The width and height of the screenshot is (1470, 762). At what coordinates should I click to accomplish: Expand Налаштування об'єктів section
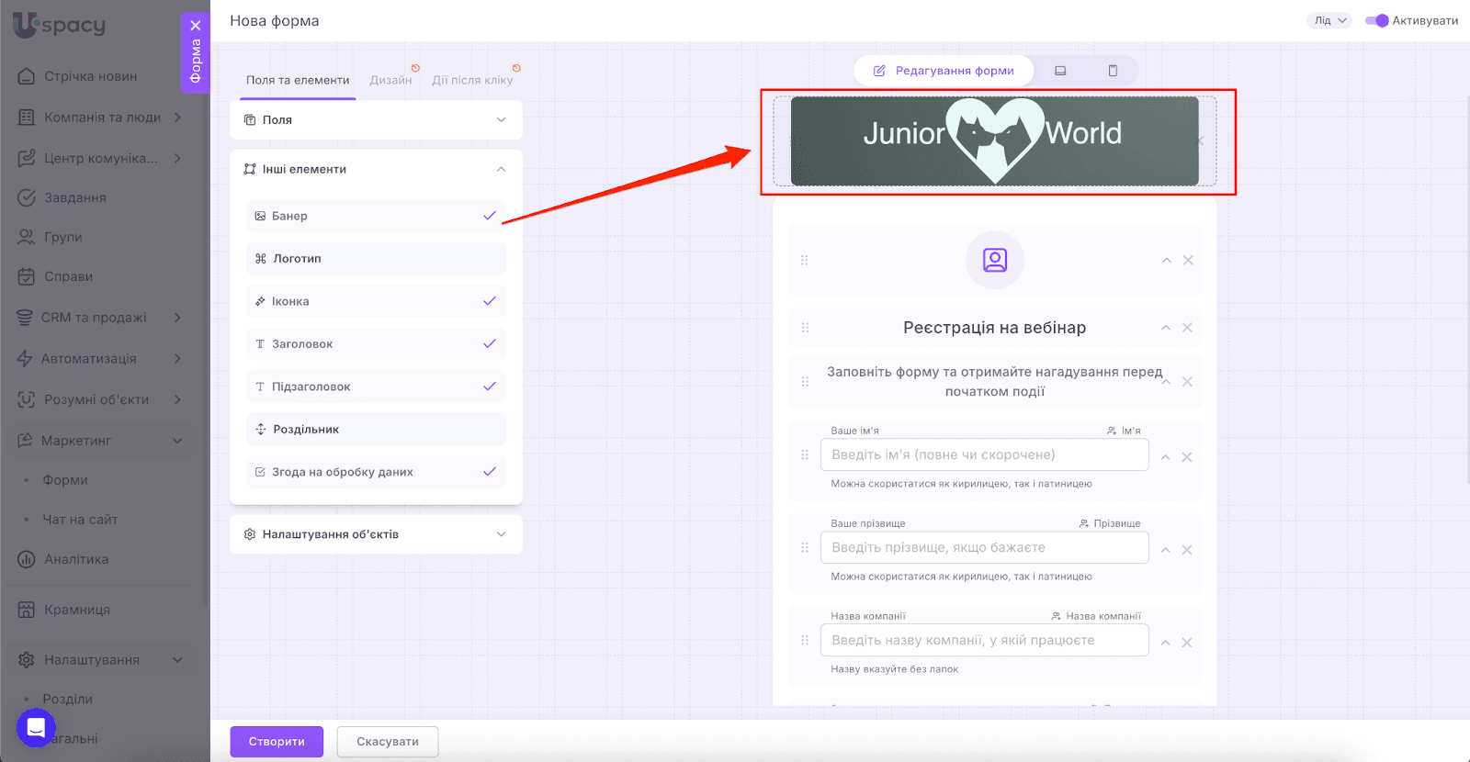coord(376,534)
